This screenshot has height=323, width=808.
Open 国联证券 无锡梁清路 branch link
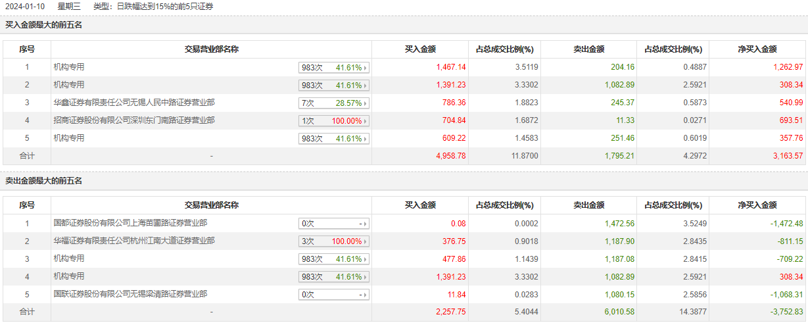point(130,294)
